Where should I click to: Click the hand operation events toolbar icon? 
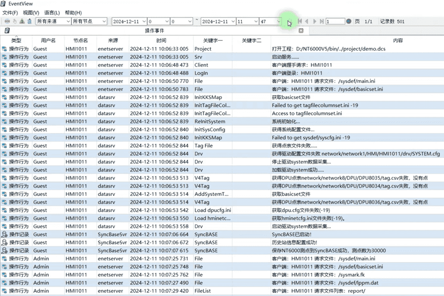(x=15, y=21)
